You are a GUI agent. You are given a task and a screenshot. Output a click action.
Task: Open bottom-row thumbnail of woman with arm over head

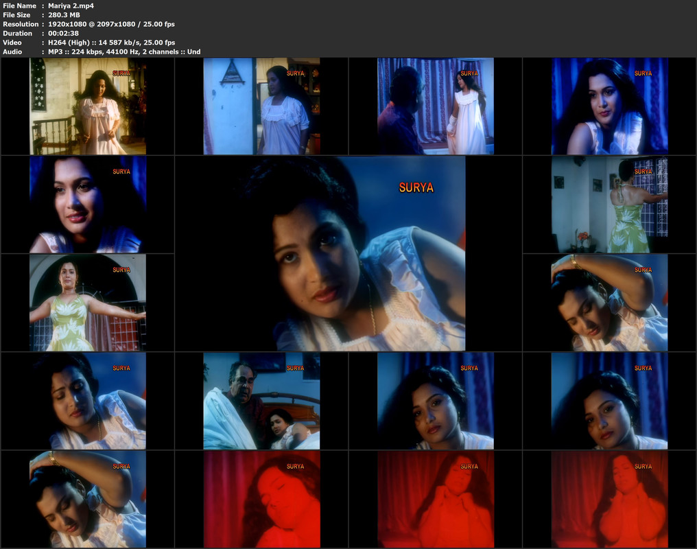pos(88,499)
